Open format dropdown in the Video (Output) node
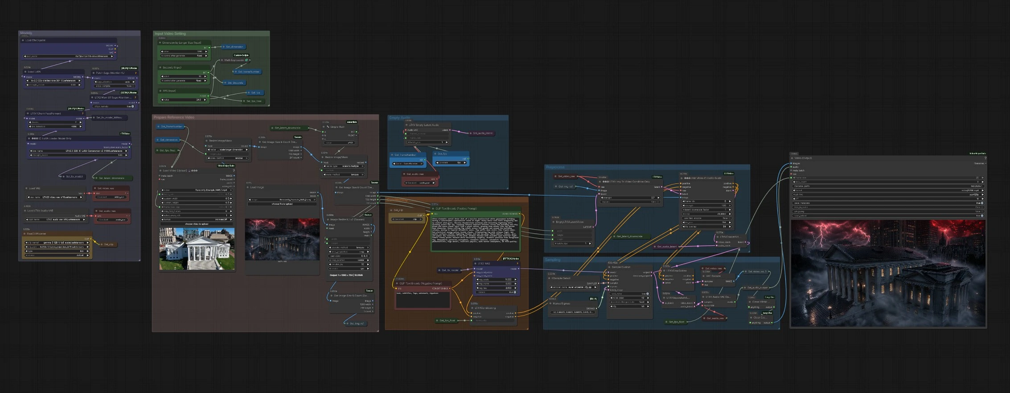 (888, 190)
